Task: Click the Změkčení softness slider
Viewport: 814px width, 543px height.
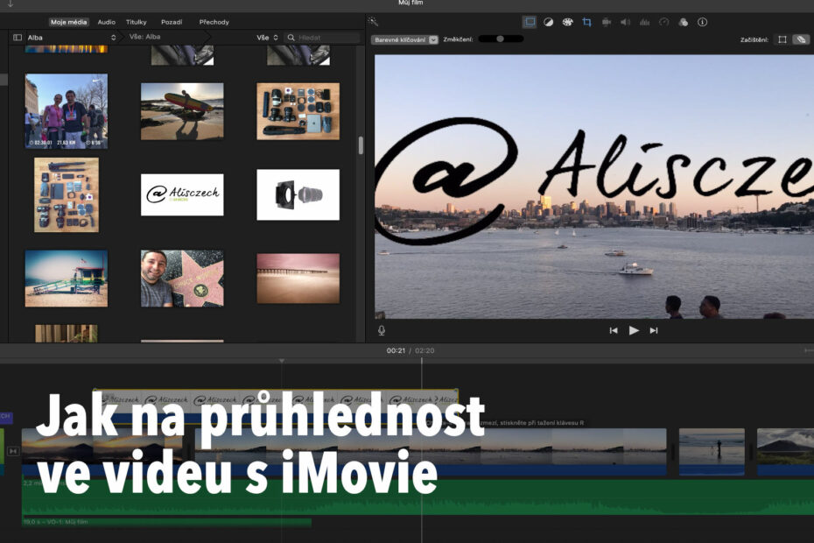Action: pos(501,39)
